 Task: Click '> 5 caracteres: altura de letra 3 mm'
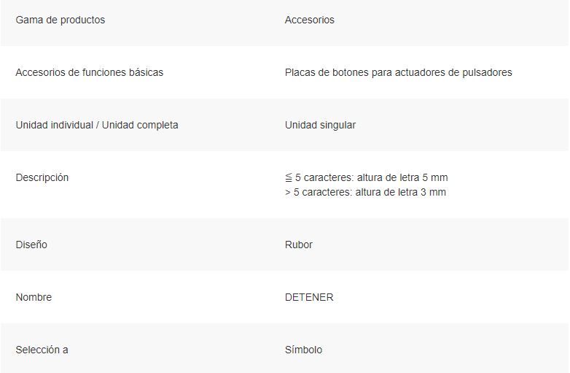pyautogui.click(x=365, y=192)
